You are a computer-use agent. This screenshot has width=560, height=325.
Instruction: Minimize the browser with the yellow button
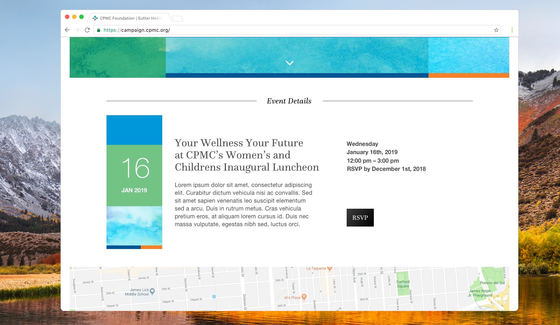click(x=74, y=17)
